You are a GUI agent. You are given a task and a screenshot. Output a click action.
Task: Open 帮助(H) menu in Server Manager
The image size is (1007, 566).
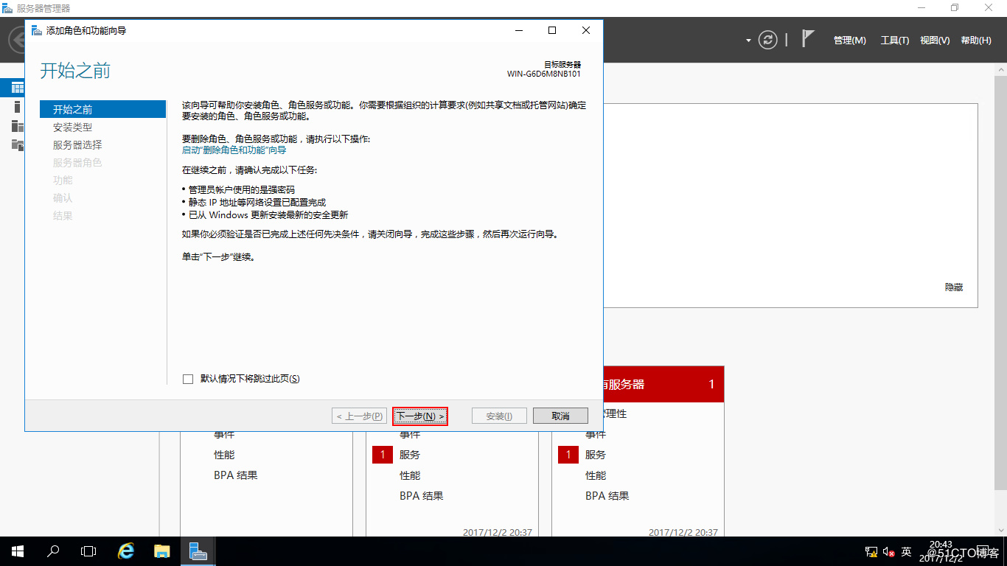click(x=976, y=41)
